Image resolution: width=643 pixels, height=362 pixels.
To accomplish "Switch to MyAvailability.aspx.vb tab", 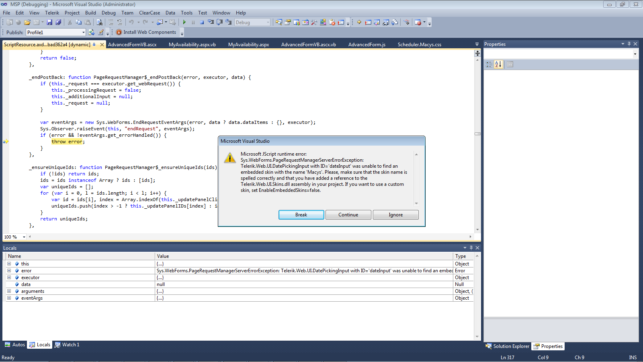I will click(192, 45).
